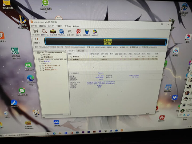The image size is (192, 144).
Task: Collapse the HD0 disk tree node
Action: tap(36, 53)
